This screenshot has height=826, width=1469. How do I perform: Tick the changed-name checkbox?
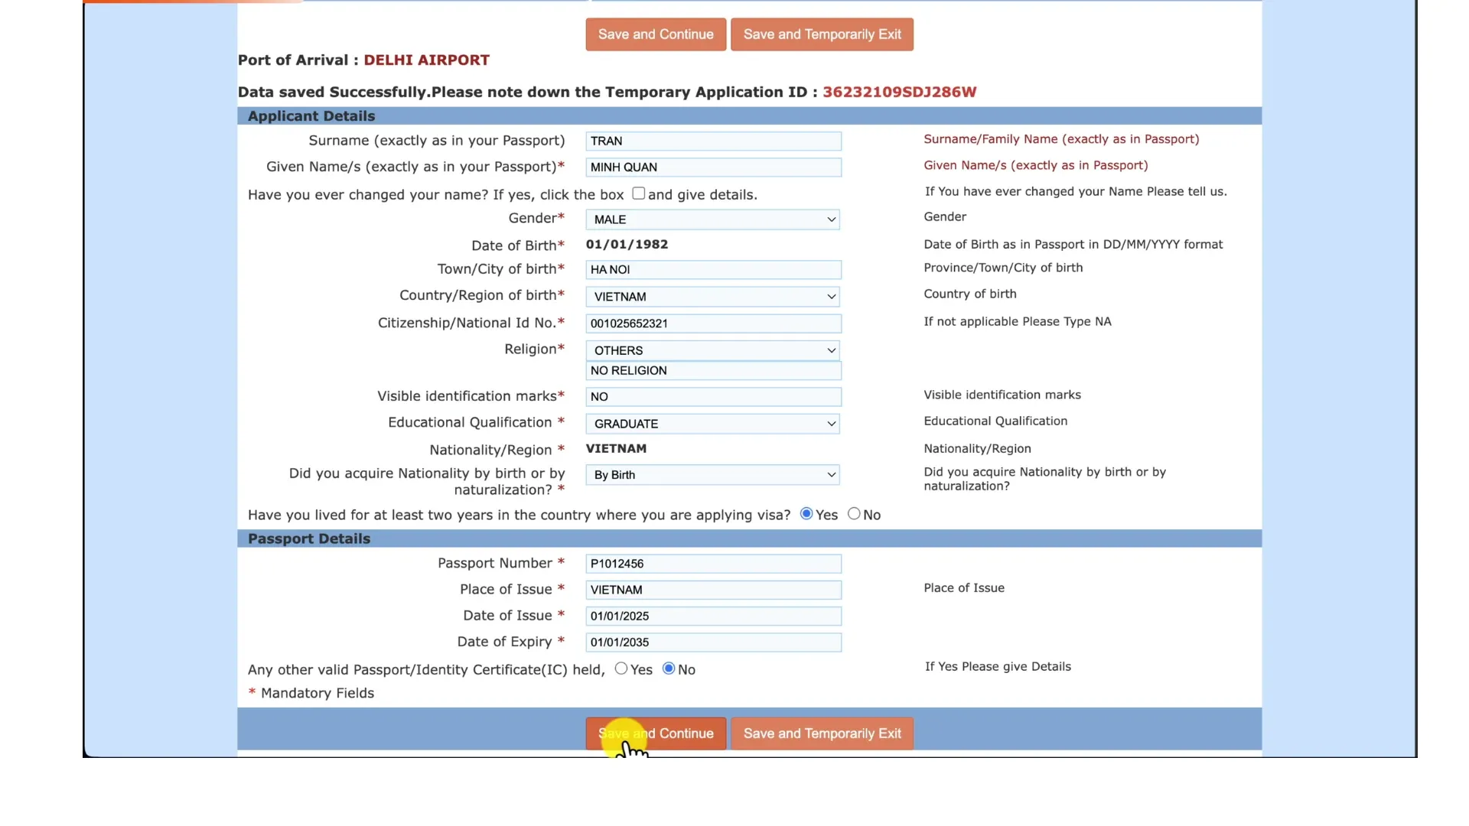[x=639, y=193]
